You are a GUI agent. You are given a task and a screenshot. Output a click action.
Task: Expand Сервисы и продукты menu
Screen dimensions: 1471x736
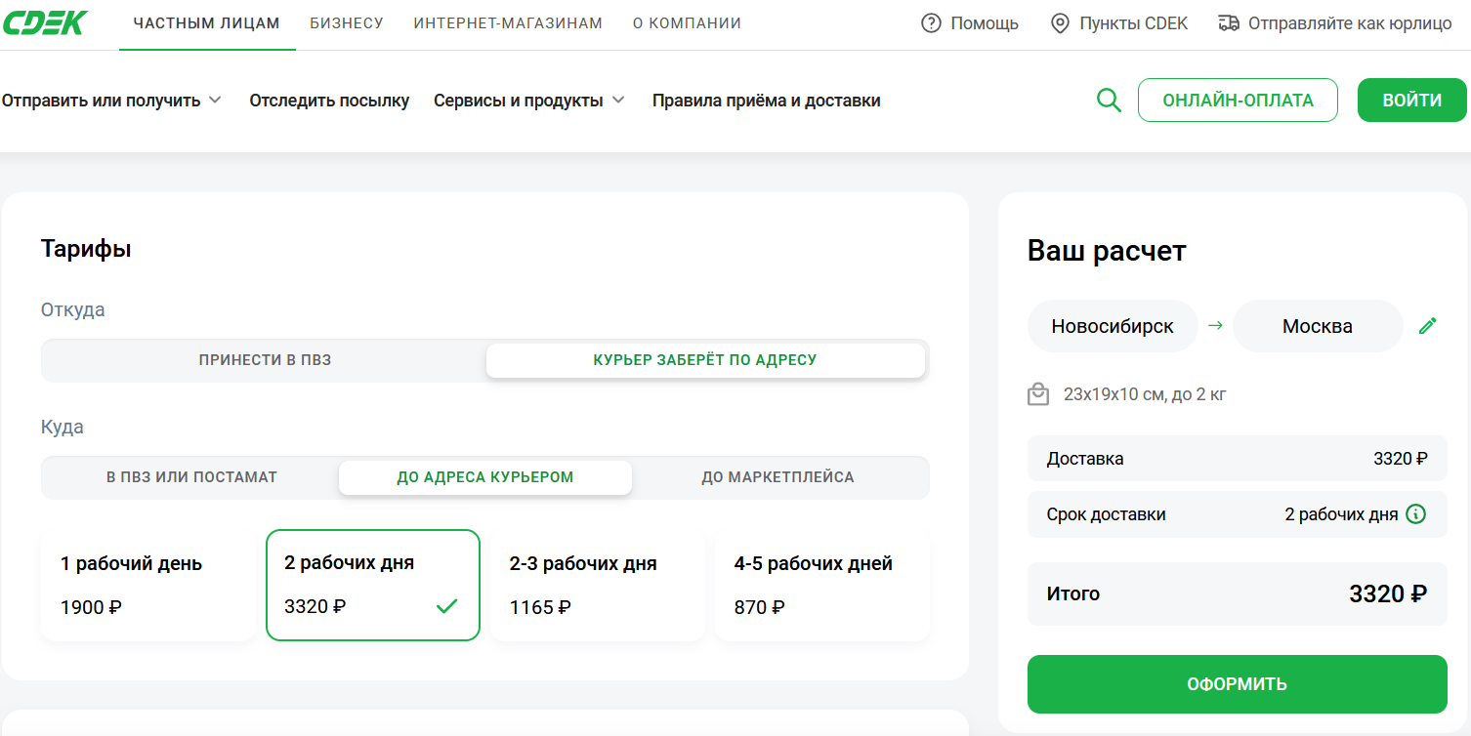528,101
